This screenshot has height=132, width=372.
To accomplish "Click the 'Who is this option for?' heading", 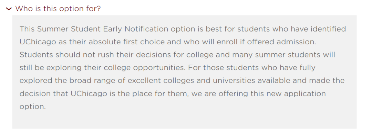I will click(x=58, y=9).
